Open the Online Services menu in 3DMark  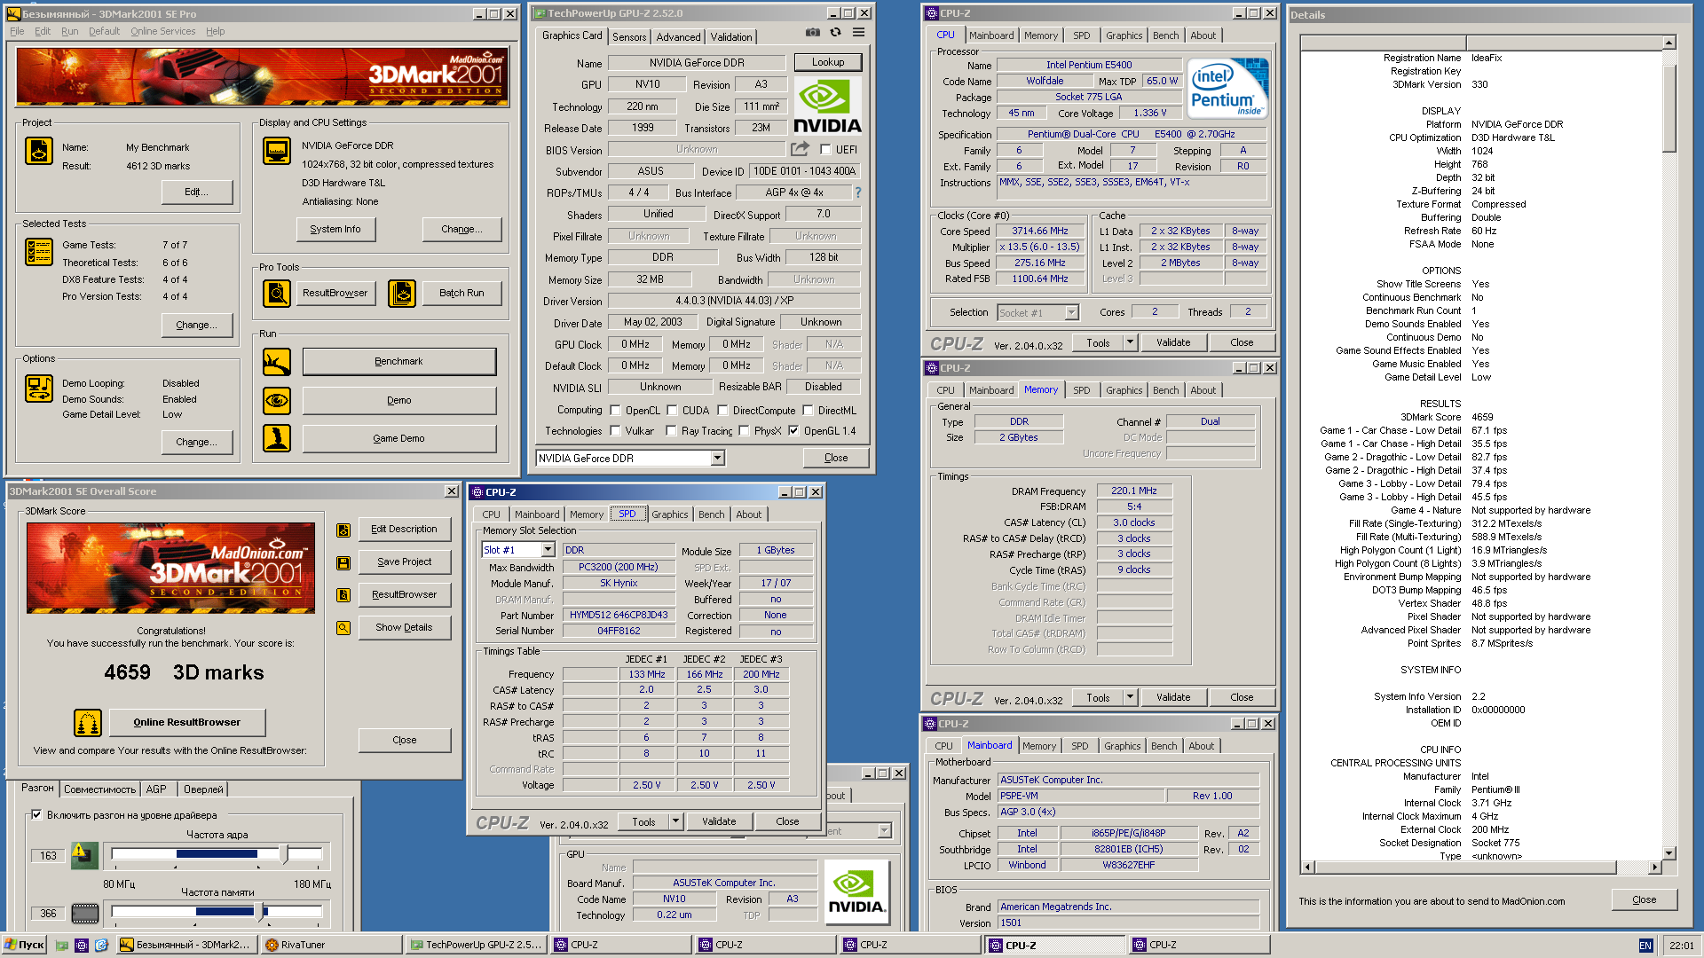tap(162, 31)
